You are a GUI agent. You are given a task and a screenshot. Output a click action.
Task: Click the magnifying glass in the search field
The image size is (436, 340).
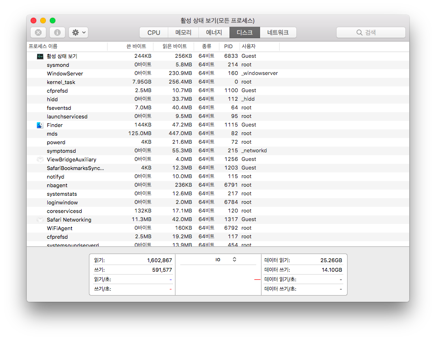tap(359, 32)
